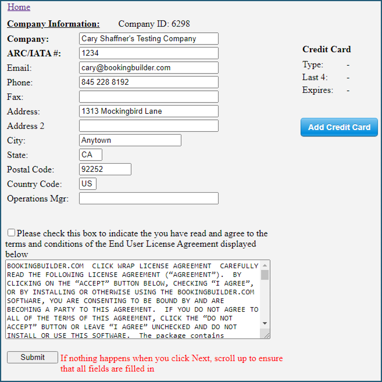Click the Email input field
This screenshot has height=382, width=382.
pyautogui.click(x=148, y=68)
